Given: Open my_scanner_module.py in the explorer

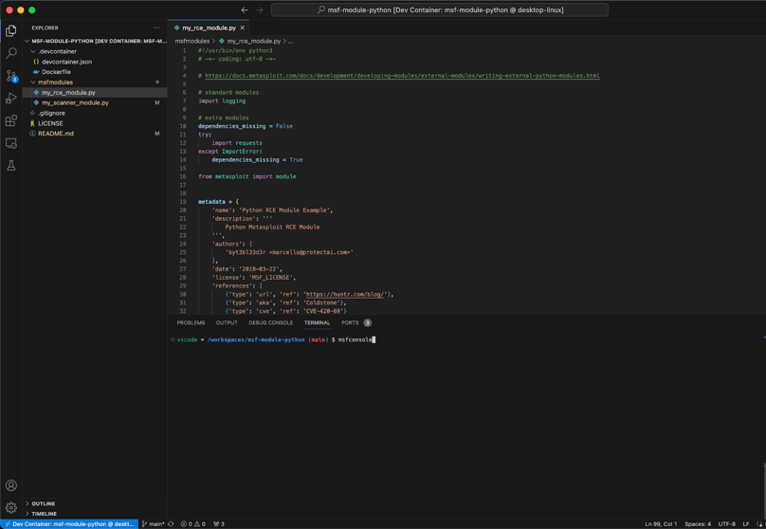Looking at the screenshot, I should tap(75, 102).
